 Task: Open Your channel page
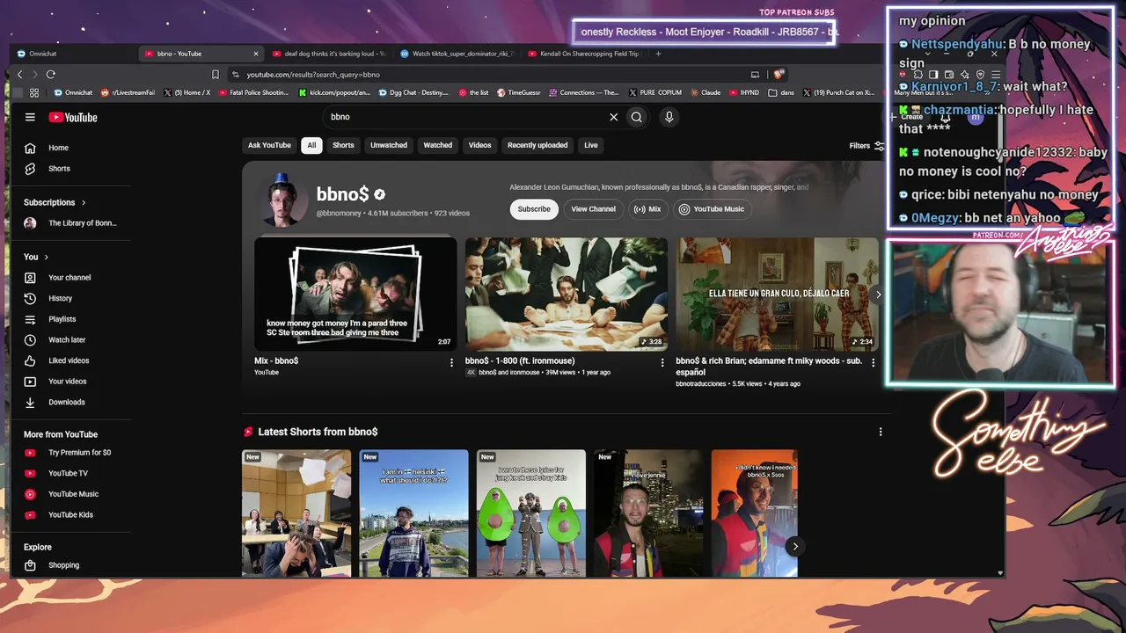tap(70, 278)
